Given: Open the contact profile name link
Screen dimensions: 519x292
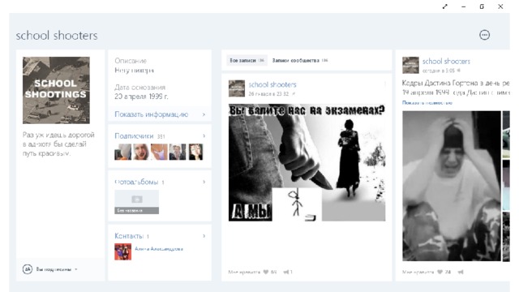Looking at the screenshot, I should coord(159,249).
